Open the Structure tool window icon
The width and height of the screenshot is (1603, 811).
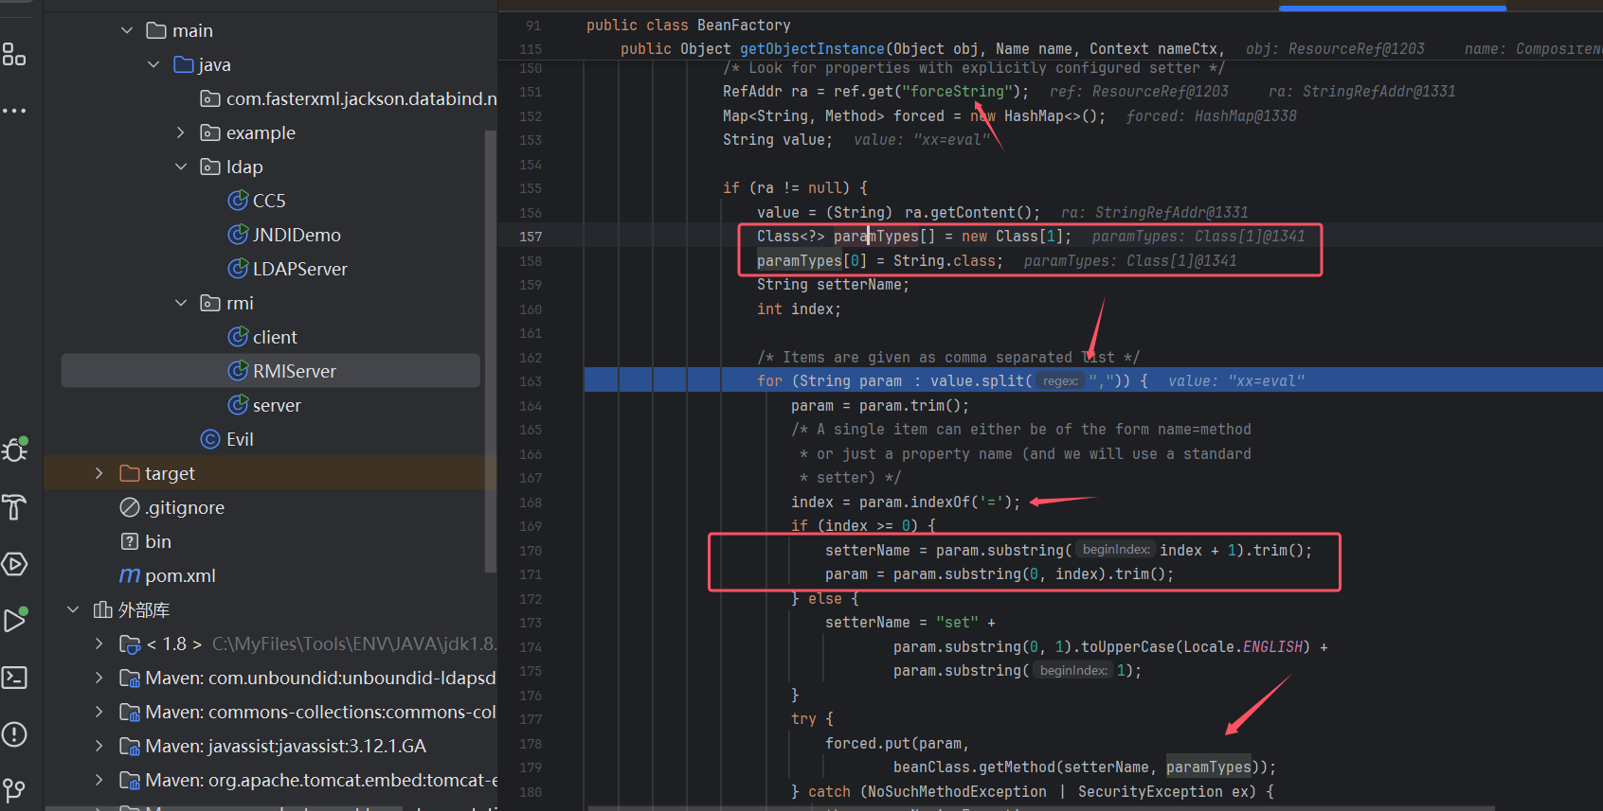(14, 55)
